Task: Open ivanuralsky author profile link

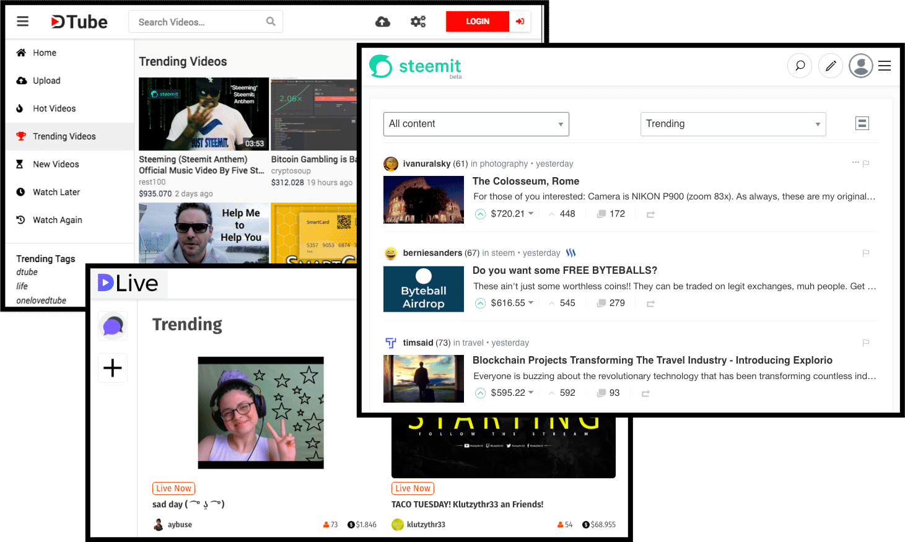Action: coord(427,164)
